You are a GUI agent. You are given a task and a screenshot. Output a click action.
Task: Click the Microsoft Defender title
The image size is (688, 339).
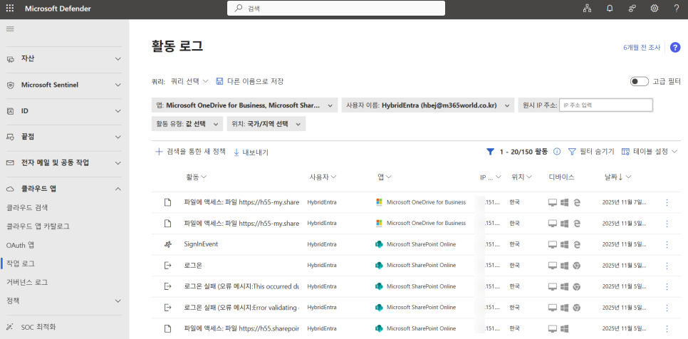58,9
